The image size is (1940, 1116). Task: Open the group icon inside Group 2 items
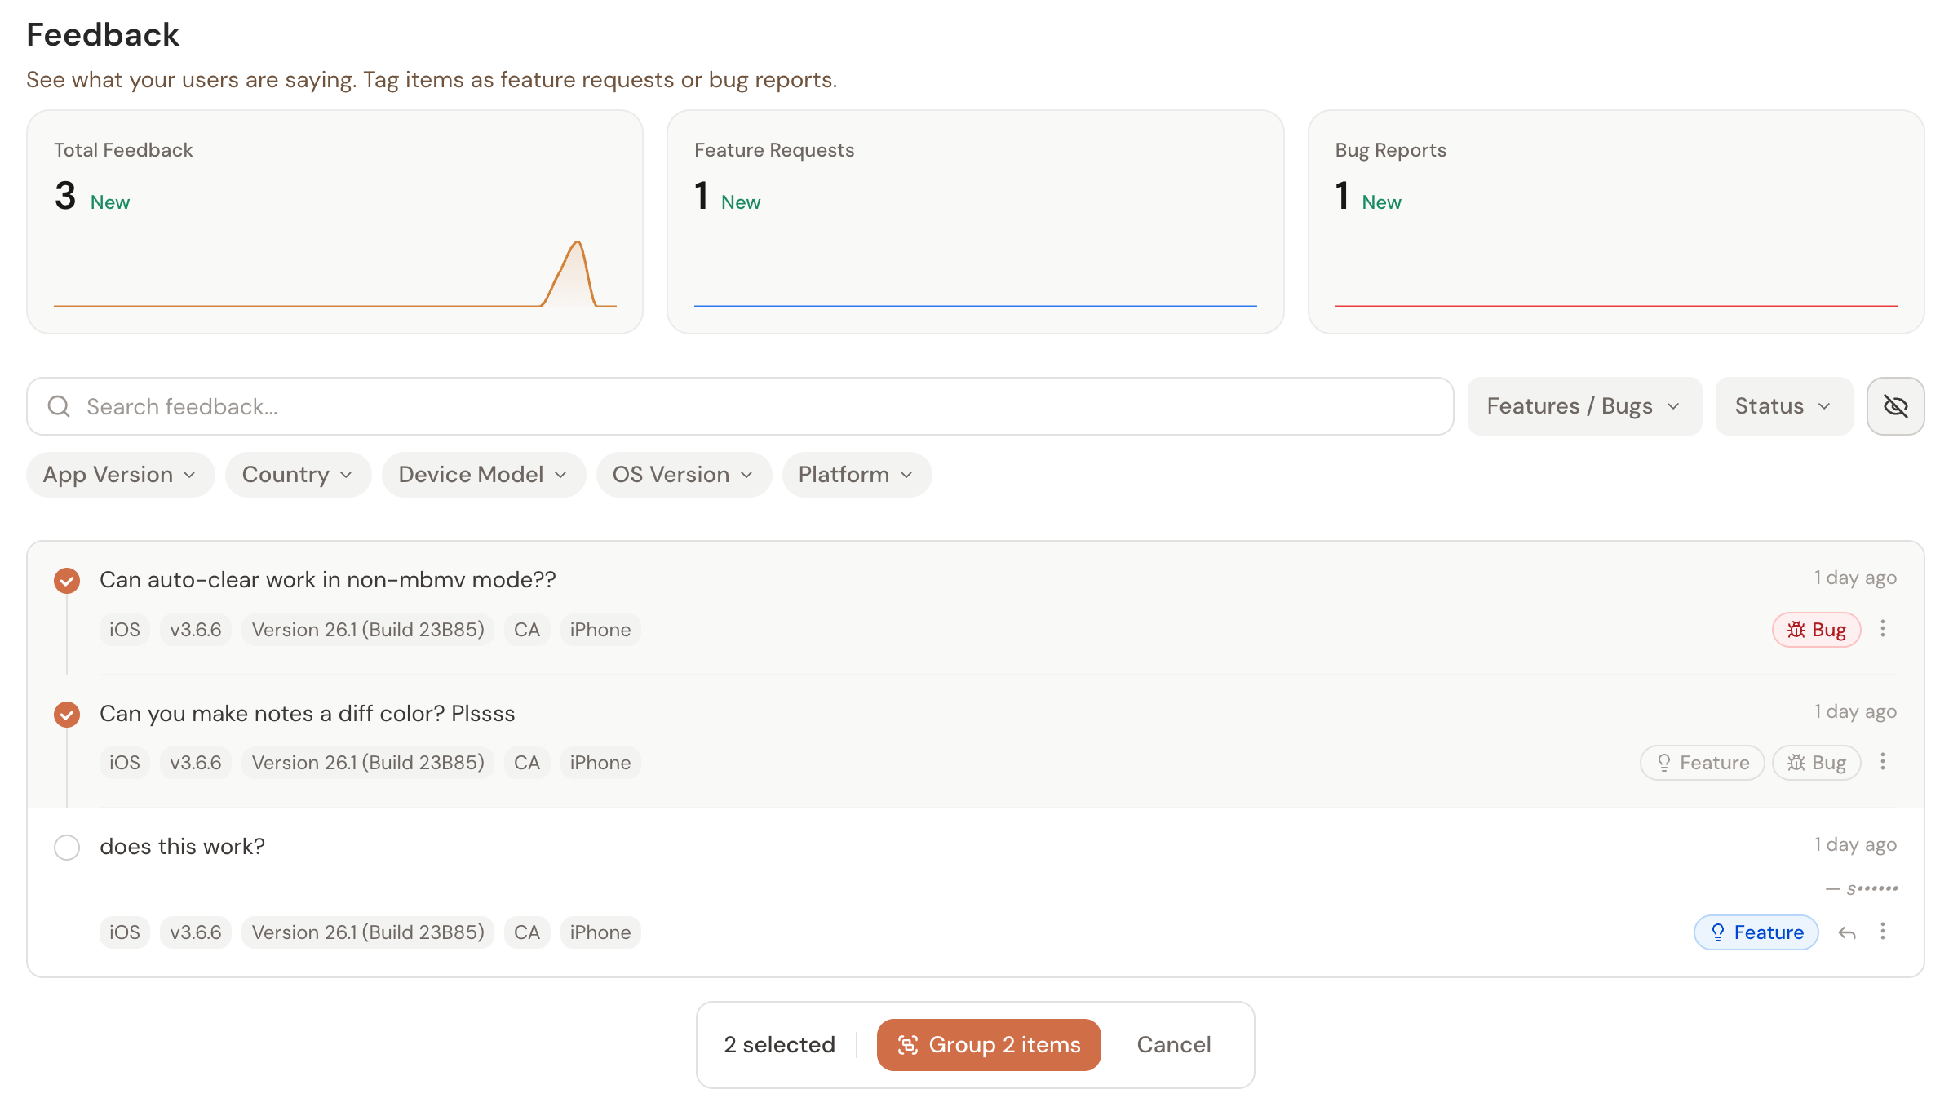click(x=909, y=1044)
